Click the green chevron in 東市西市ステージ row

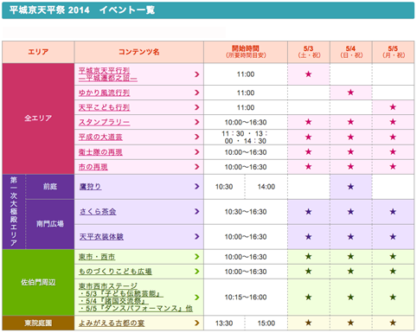(x=197, y=298)
